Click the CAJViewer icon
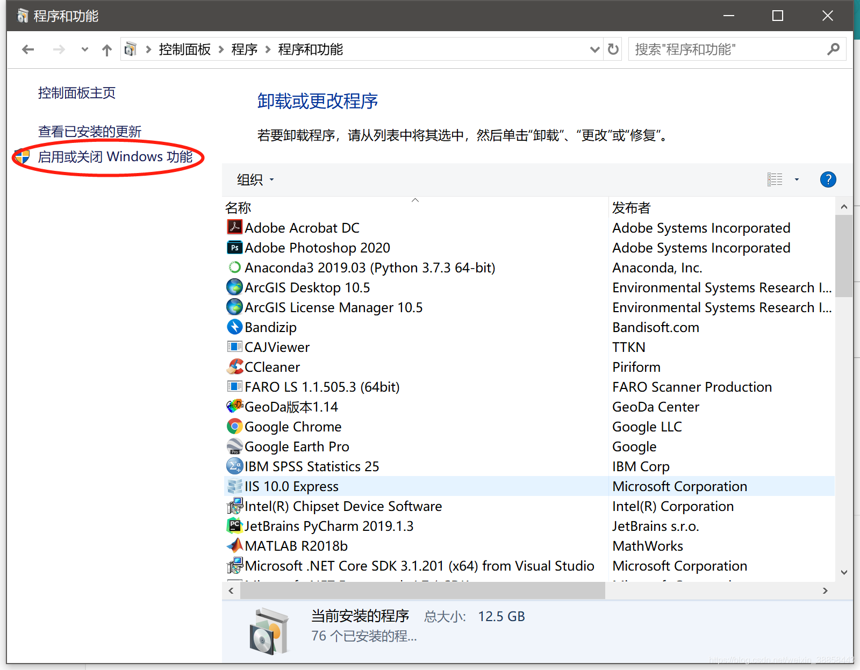Screen dimensions: 860x670 tap(234, 347)
